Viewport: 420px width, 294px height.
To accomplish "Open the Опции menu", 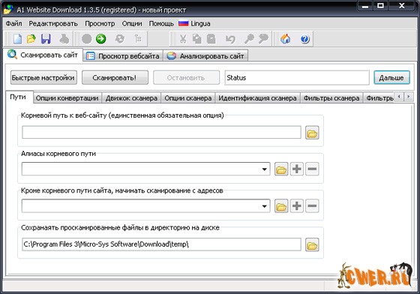I will point(132,24).
